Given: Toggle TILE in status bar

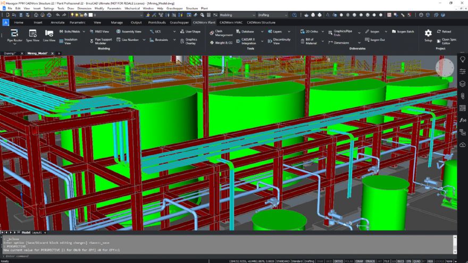Looking at the screenshot, I should point(387,261).
